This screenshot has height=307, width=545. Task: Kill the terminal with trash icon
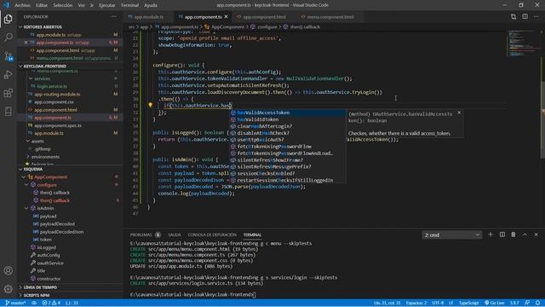click(513, 235)
